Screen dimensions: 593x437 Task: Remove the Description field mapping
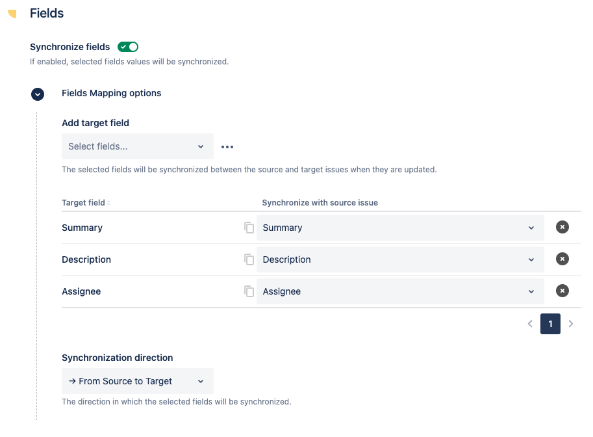562,259
